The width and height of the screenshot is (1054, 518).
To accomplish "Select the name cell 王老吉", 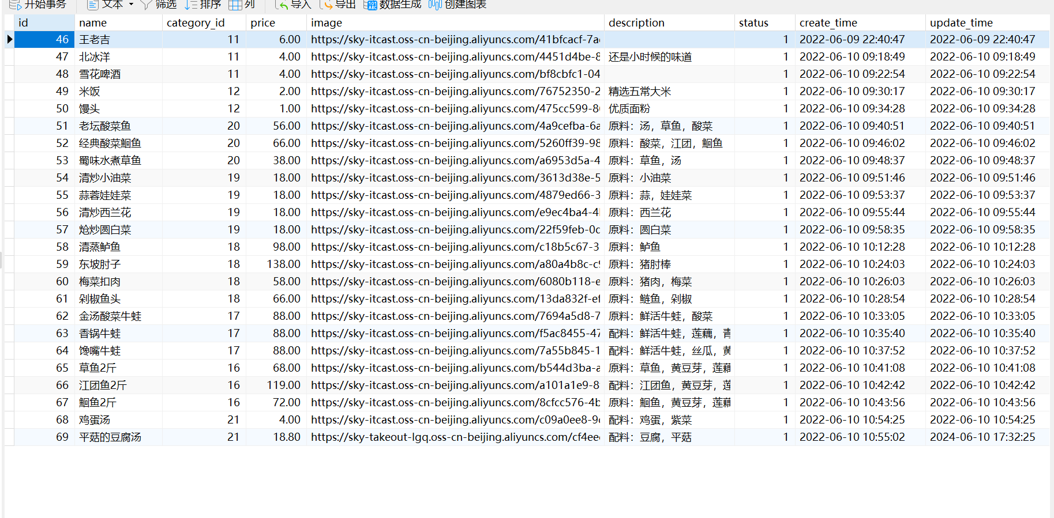I will pyautogui.click(x=118, y=39).
